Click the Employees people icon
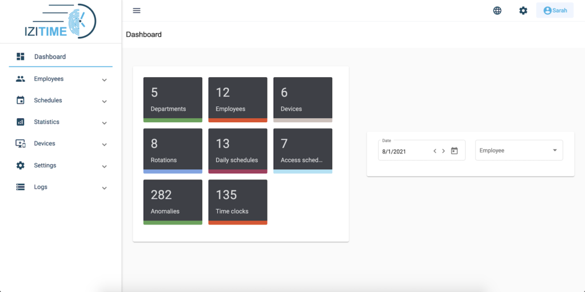 pyautogui.click(x=20, y=79)
